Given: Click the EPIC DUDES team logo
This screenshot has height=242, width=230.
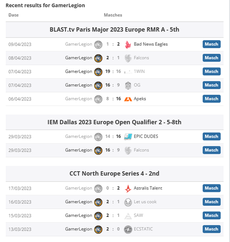Looking at the screenshot, I should pos(128,137).
